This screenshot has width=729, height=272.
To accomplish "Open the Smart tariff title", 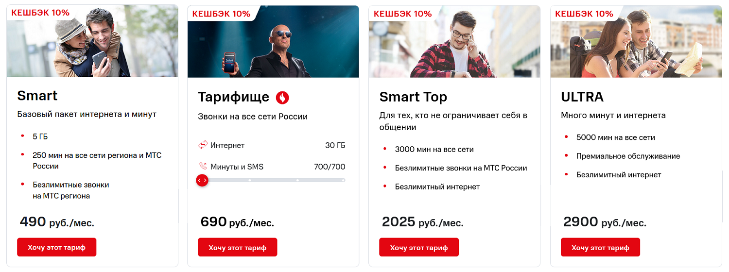I will [x=37, y=96].
